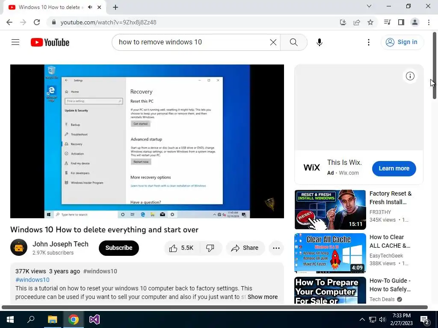
Task: Open How-To Guide - How to Safely title
Action: (x=390, y=285)
